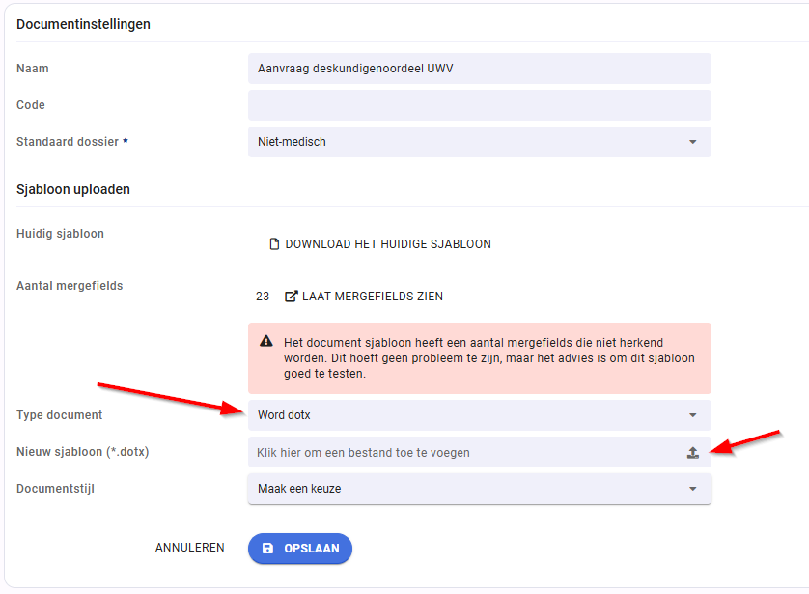The image size is (809, 594).
Task: Click the document icon beside Download het huidige sjabloon
Action: pyautogui.click(x=274, y=244)
